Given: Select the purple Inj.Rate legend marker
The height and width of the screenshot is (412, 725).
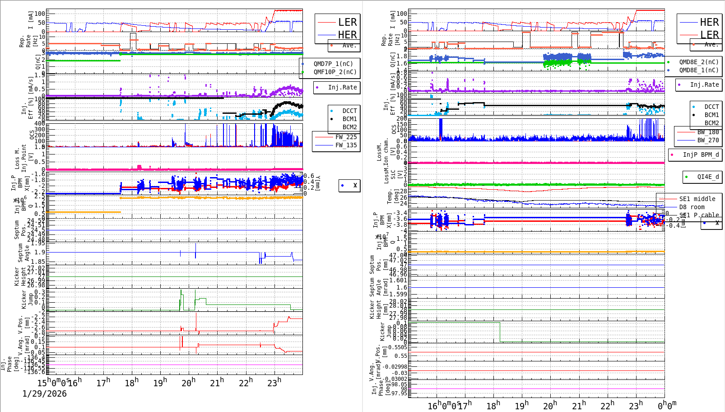Looking at the screenshot, I should click(318, 88).
